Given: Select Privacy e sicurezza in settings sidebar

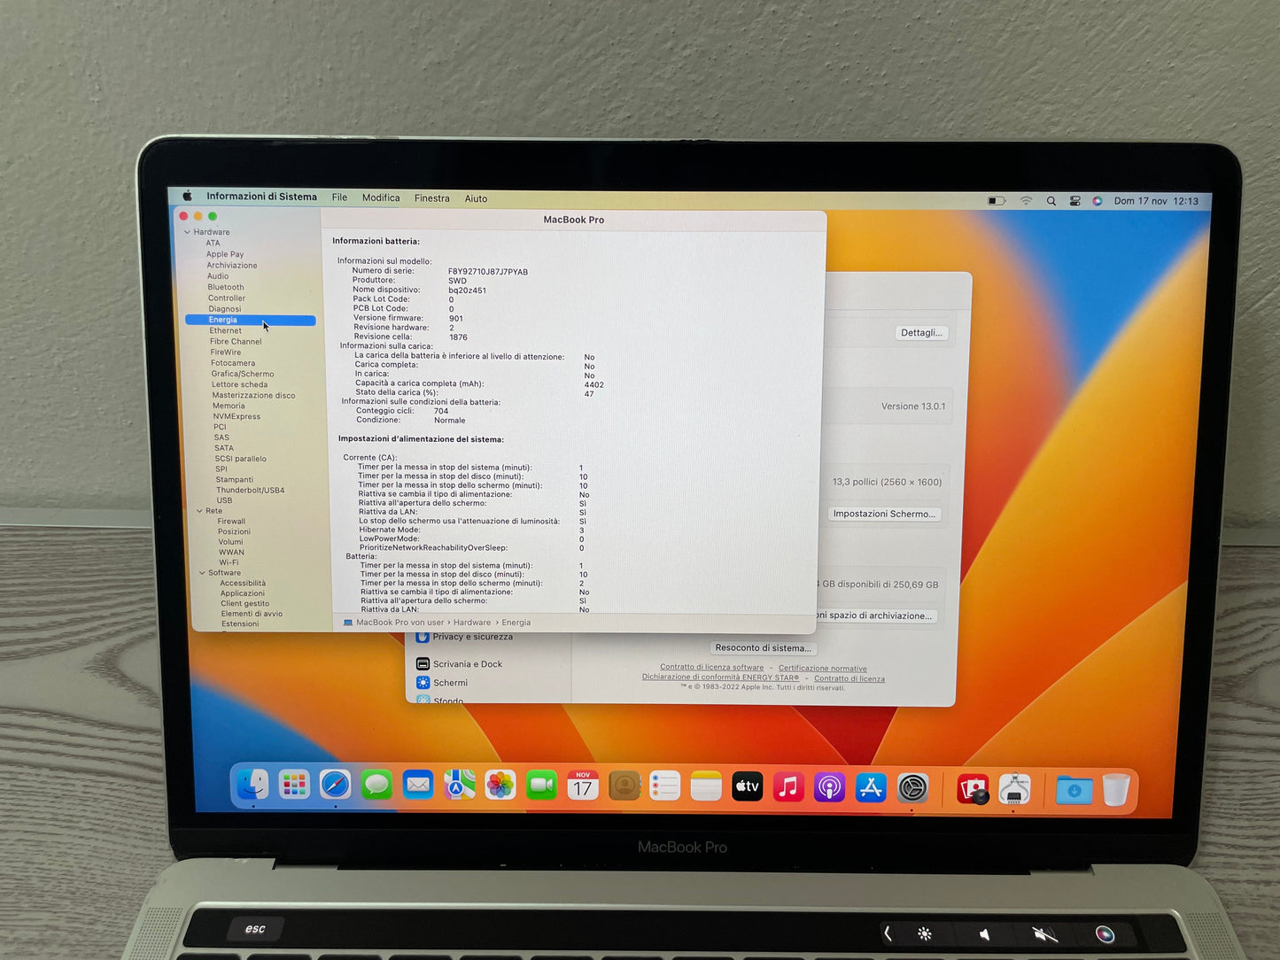Looking at the screenshot, I should click(x=472, y=637).
